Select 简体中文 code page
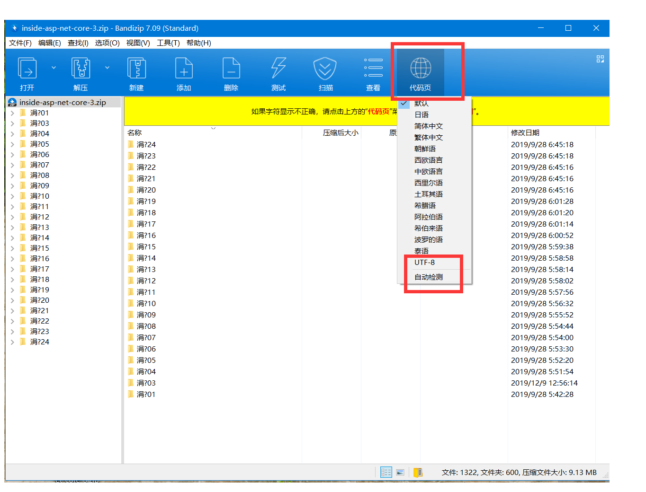This screenshot has width=646, height=492. [x=435, y=126]
